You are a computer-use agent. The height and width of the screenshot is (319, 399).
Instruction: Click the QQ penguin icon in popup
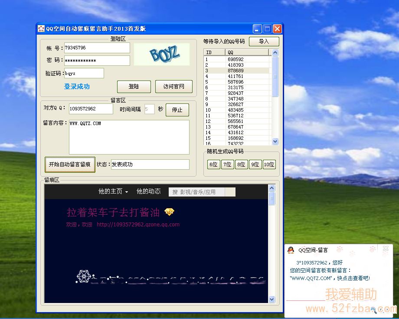(291, 250)
